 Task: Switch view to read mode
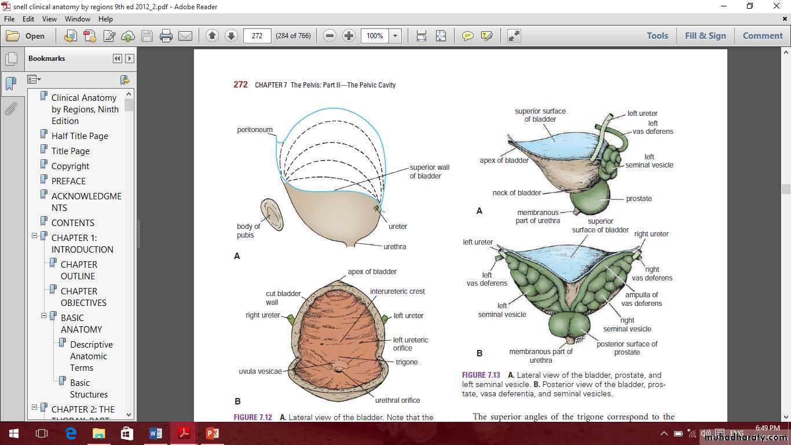[514, 36]
